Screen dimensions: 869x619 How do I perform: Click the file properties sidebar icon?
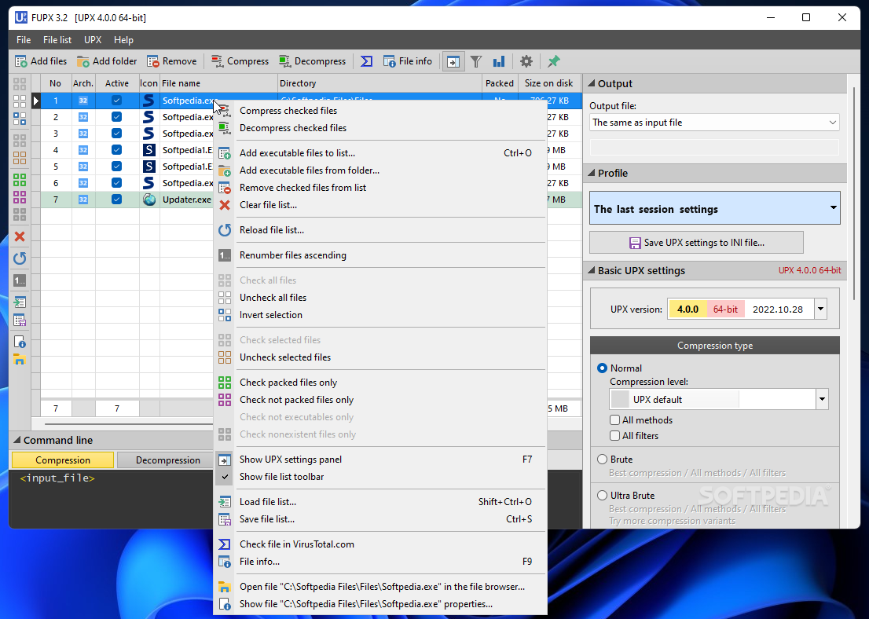20,342
